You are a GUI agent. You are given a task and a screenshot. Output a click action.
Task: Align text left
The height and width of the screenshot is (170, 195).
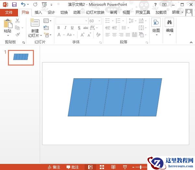(x=108, y=35)
